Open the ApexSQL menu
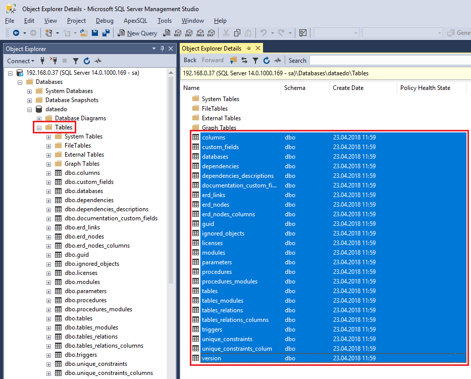Screen dimensions: 471x379 click(x=135, y=21)
